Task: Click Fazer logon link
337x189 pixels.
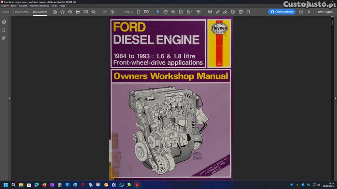Action: pyautogui.click(x=324, y=12)
